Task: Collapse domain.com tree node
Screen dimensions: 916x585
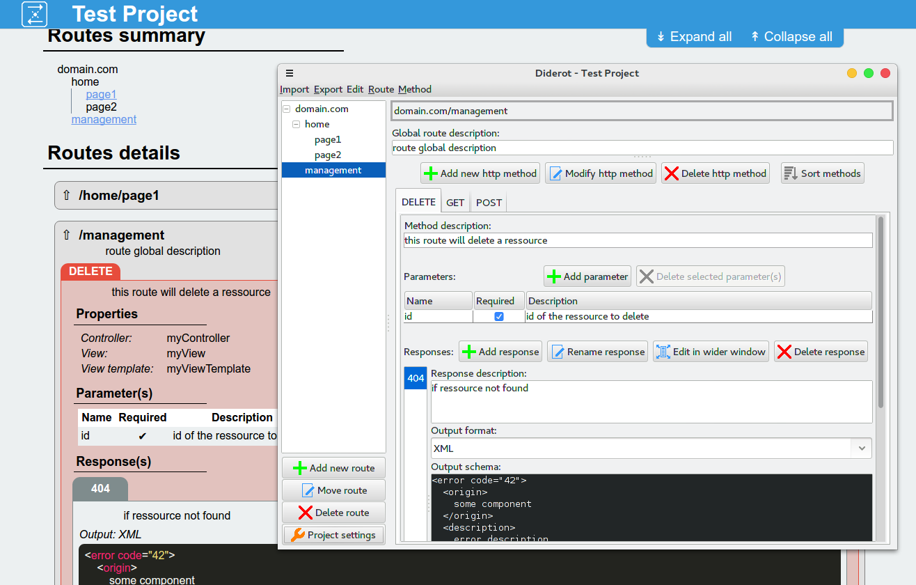Action: (x=287, y=109)
